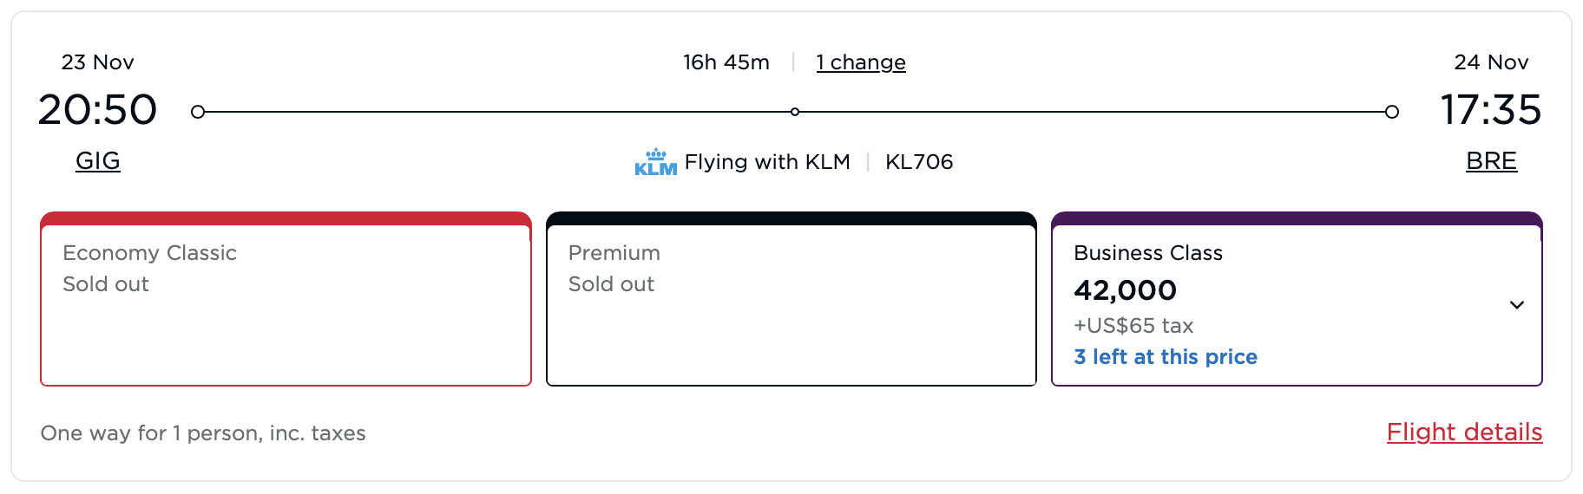
Task: Click the departure point circle on route line
Action: pyautogui.click(x=198, y=112)
